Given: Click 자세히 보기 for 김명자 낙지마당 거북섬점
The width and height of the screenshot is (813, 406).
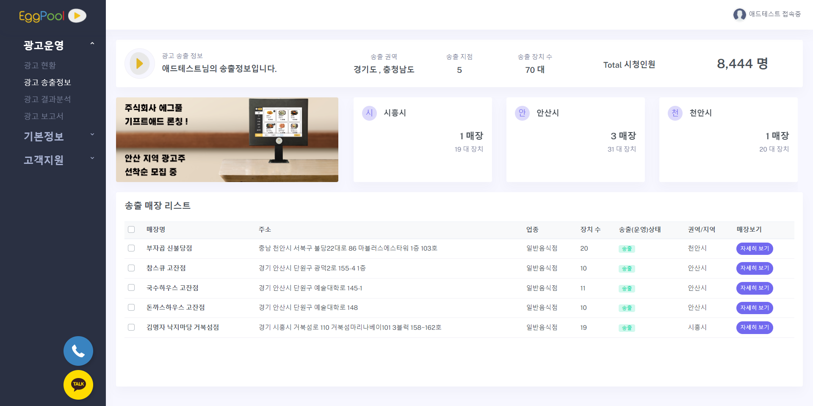Looking at the screenshot, I should 755,327.
